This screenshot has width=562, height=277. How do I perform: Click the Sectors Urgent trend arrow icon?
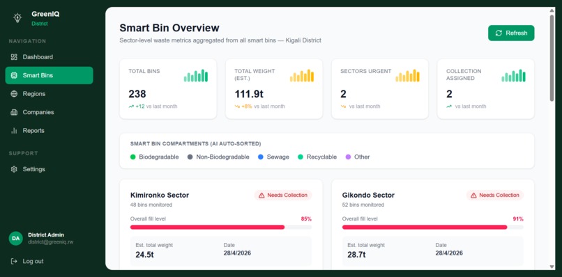pyautogui.click(x=343, y=106)
